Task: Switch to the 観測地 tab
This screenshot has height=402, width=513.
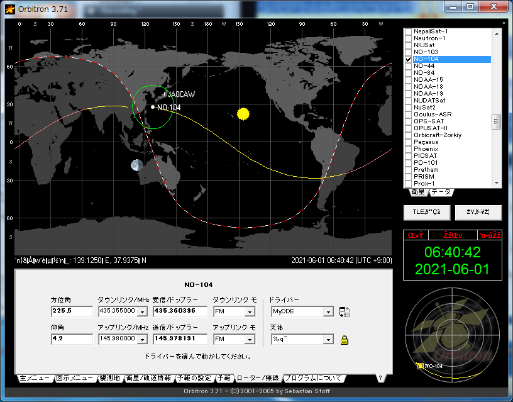Action: point(110,378)
